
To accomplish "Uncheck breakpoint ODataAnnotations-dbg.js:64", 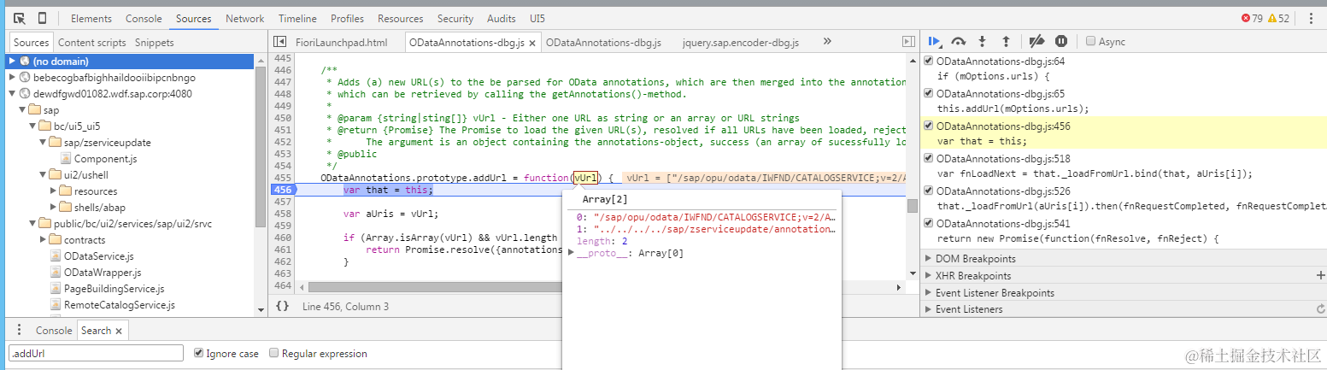I will [929, 62].
